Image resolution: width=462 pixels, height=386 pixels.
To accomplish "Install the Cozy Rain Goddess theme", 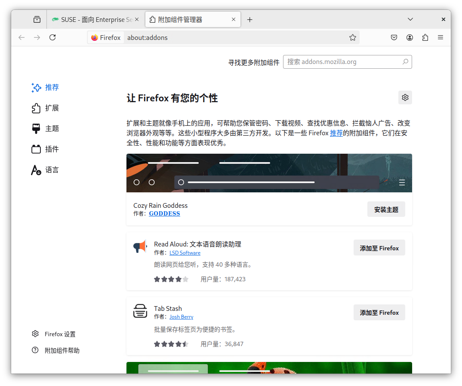I will [386, 210].
